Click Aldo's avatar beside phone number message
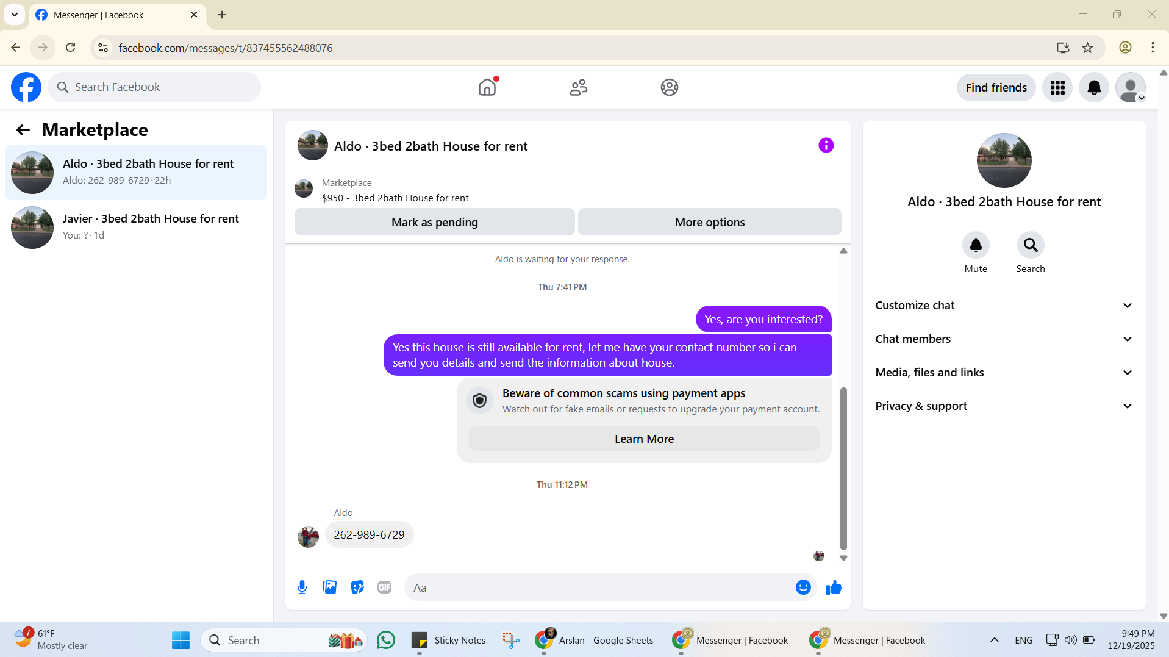Screen dimensions: 1169x657 point(308,537)
